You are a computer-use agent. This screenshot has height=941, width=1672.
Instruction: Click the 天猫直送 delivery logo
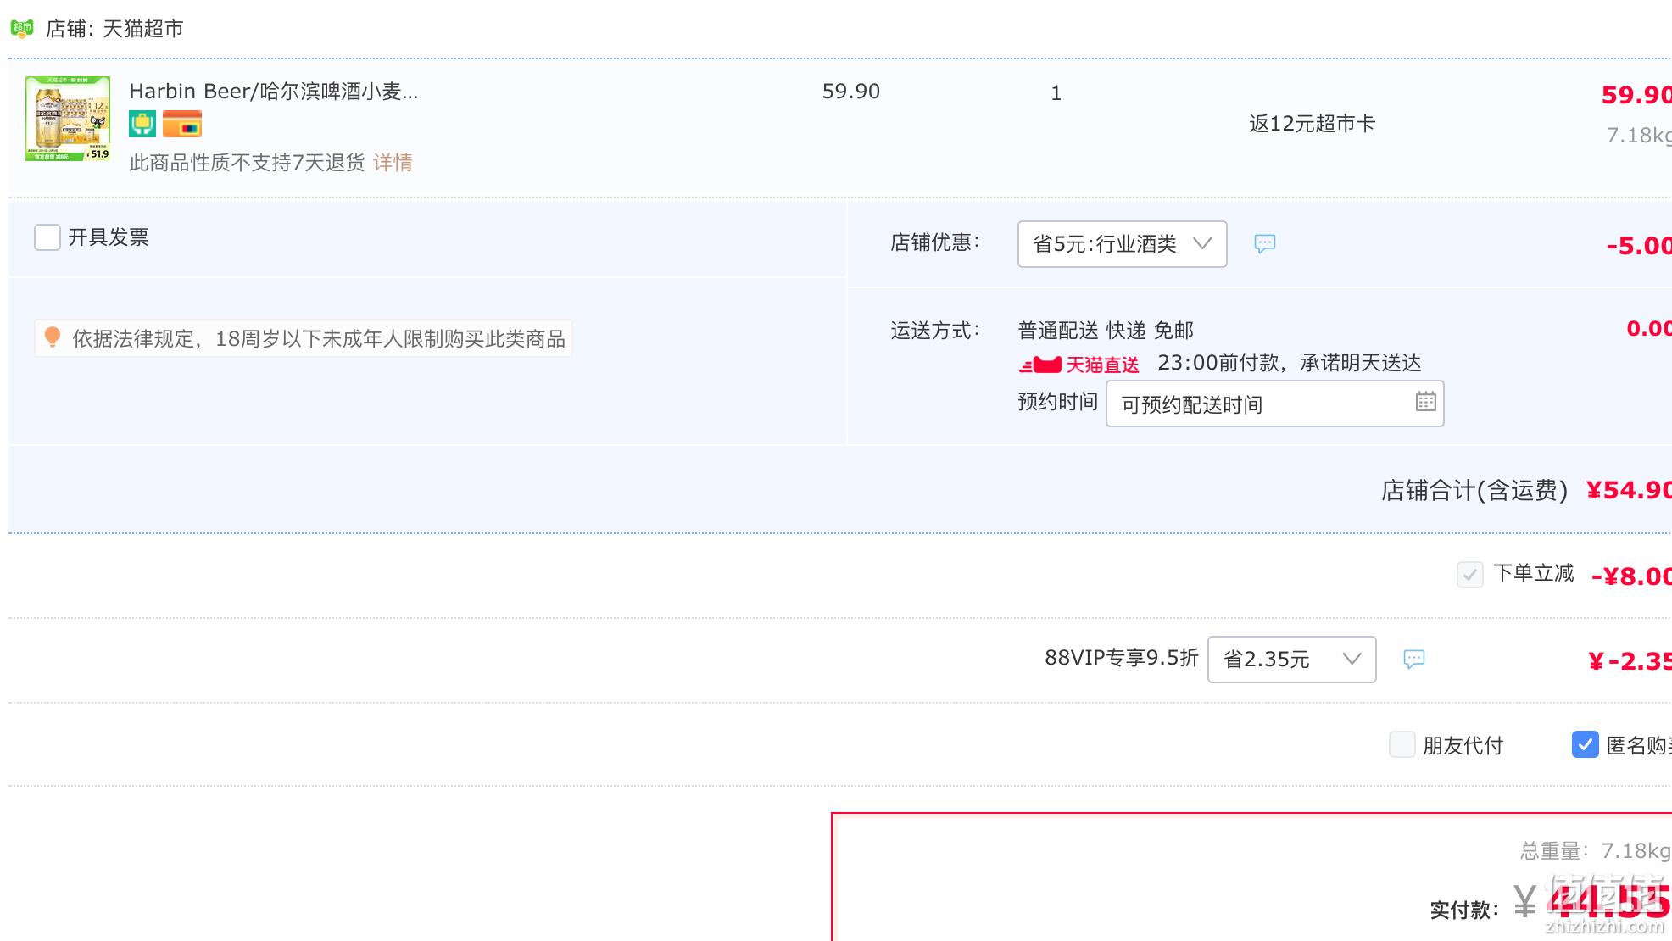coord(1079,365)
